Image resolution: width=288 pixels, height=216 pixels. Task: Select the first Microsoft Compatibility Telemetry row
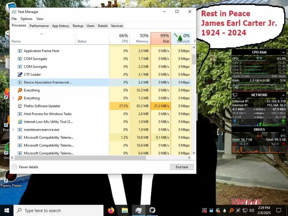[101, 138]
